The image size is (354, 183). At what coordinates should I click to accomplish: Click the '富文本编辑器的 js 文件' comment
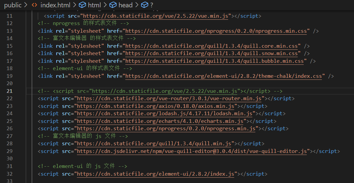coord(83,136)
